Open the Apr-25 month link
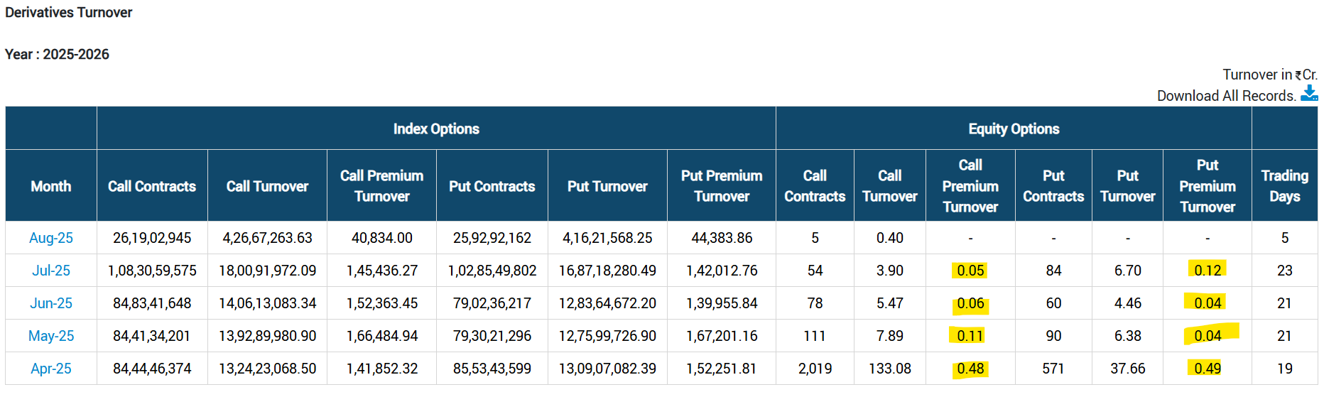The width and height of the screenshot is (1324, 397). pyautogui.click(x=51, y=369)
